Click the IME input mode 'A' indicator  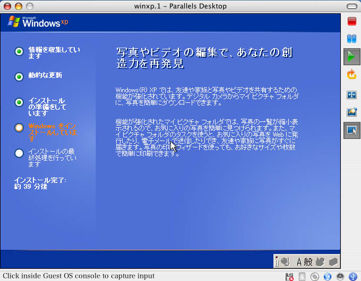click(299, 261)
